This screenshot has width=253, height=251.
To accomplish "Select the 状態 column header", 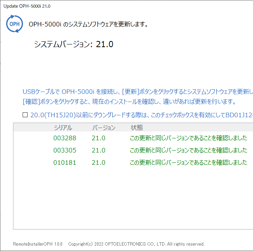I will (137, 128).
